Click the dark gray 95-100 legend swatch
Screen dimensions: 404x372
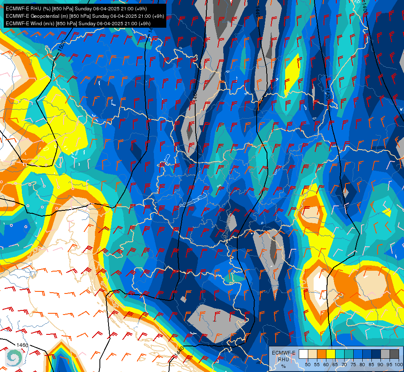pos(394,354)
